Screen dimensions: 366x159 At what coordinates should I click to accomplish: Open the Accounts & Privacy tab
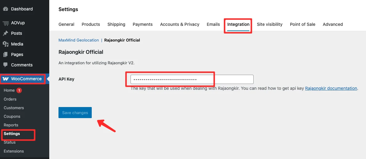(x=180, y=24)
